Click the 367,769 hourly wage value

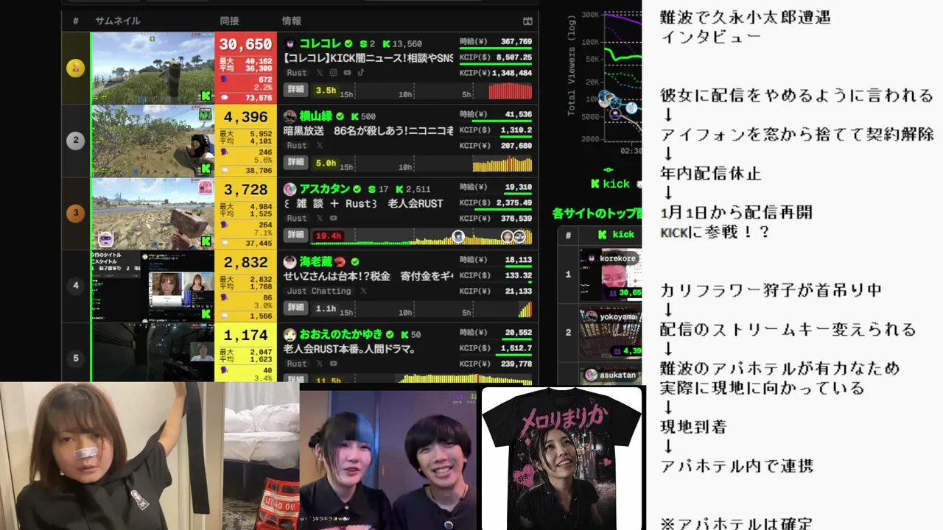coord(516,42)
